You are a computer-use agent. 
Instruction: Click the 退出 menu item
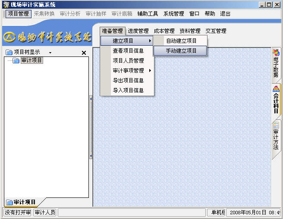coord(225,14)
